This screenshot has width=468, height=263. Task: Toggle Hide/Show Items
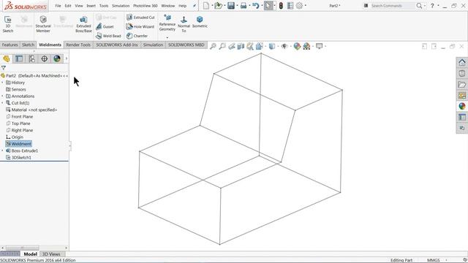[284, 46]
